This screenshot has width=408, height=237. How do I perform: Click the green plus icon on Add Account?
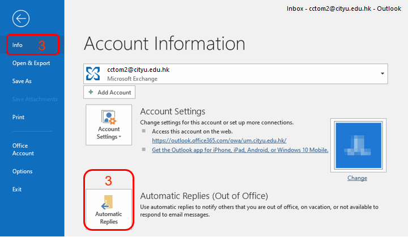pyautogui.click(x=91, y=92)
